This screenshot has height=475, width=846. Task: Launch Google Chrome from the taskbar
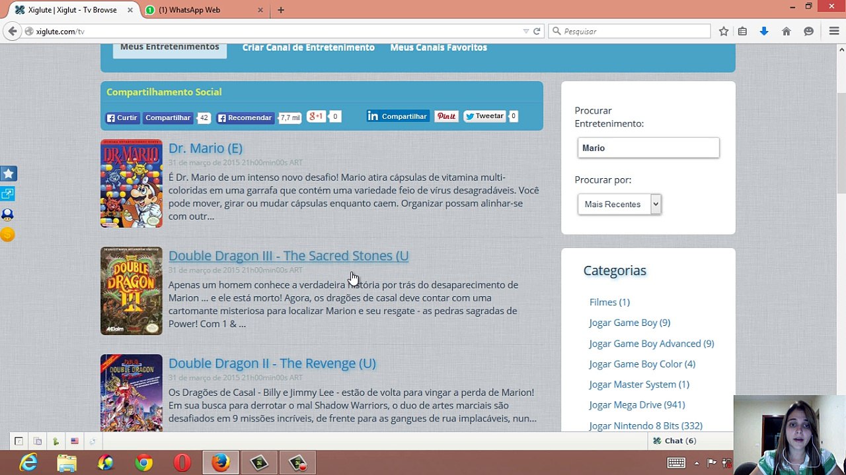pos(143,463)
